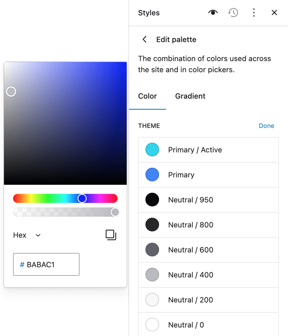Viewport: 288px width, 336px height.
Task: Click the Done link
Action: 266,126
